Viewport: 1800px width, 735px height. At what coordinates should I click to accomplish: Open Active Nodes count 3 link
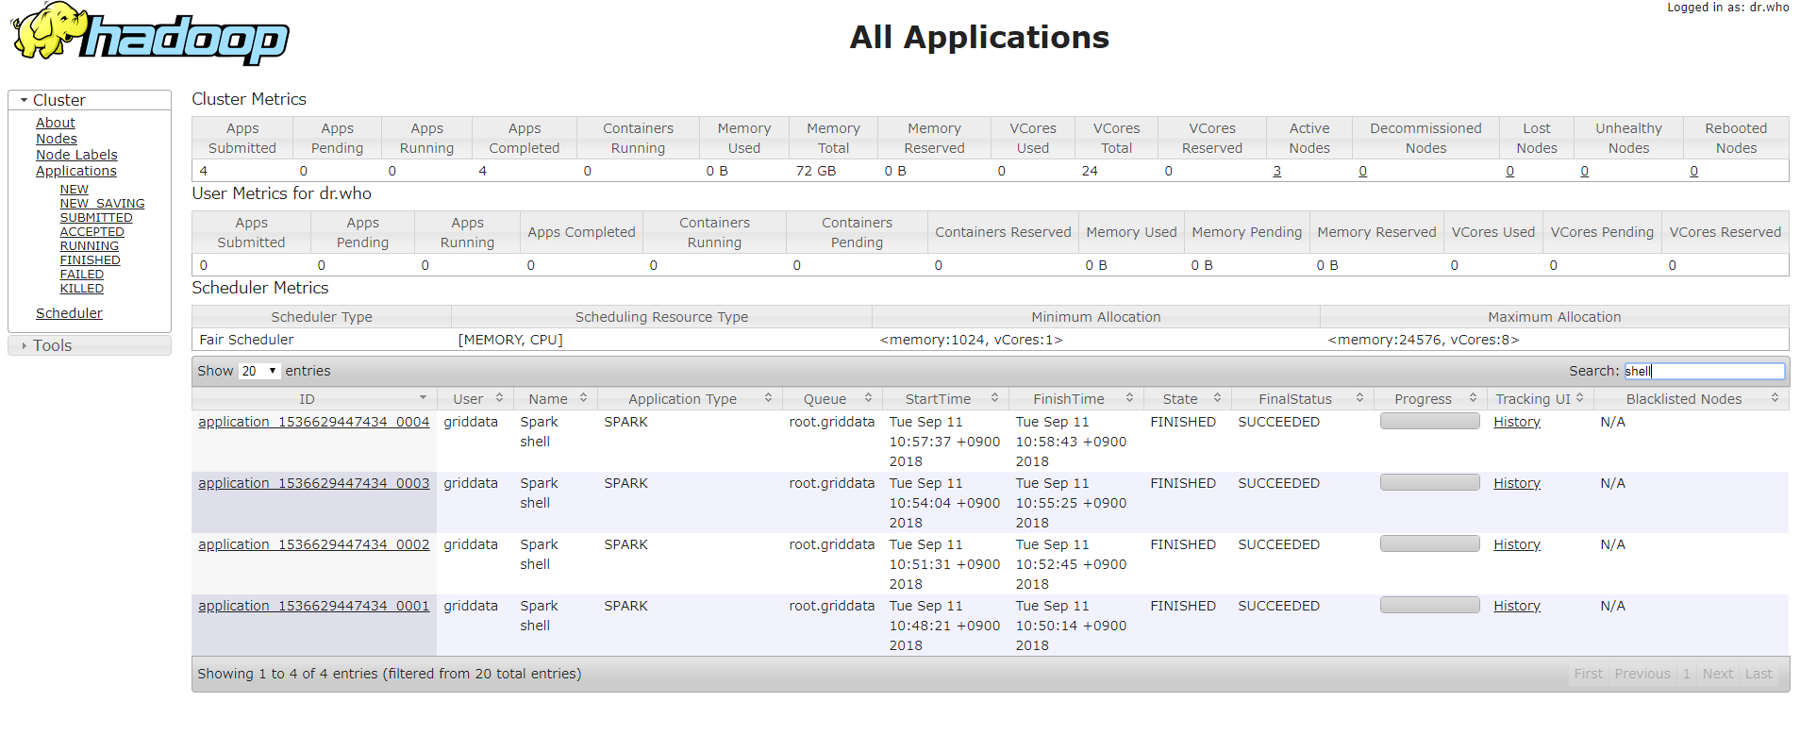pyautogui.click(x=1276, y=171)
